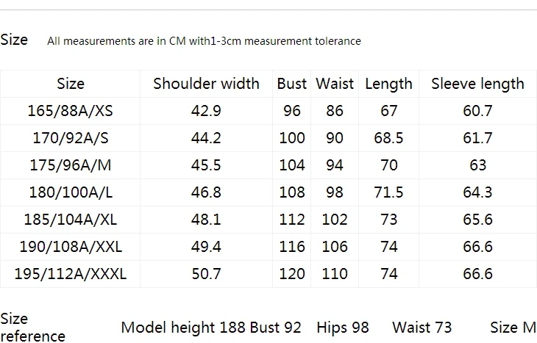This screenshot has width=537, height=343.
Task: Click the Length column header
Action: [x=388, y=84]
